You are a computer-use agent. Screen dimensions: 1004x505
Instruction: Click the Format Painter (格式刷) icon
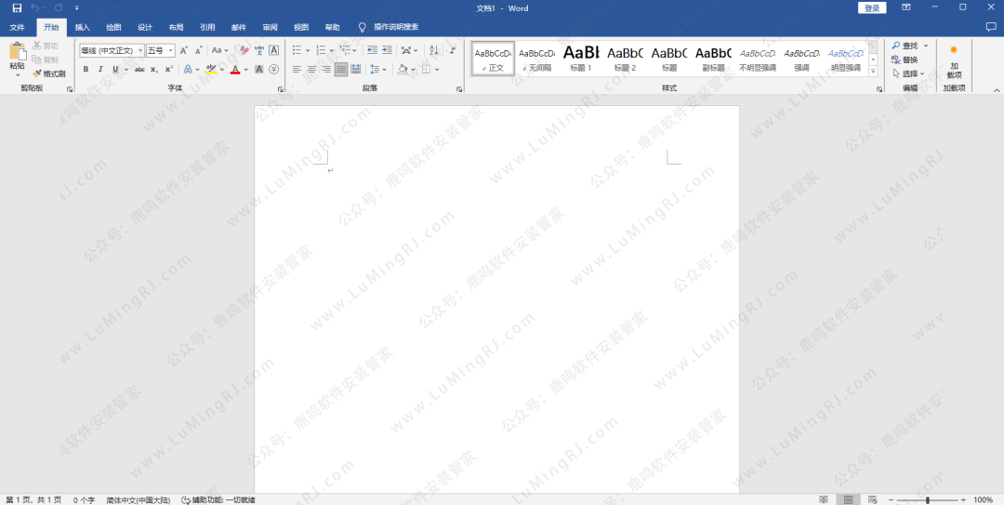[x=49, y=73]
